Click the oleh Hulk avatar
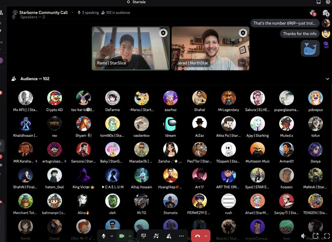Viewport: 332px width, 242px height. (x=112, y=200)
